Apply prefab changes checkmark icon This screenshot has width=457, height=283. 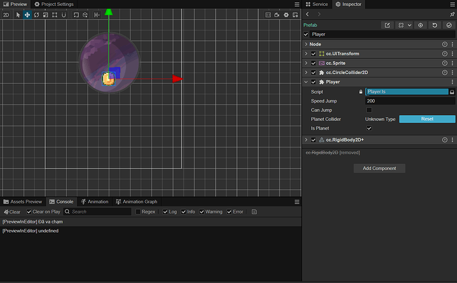coord(449,25)
